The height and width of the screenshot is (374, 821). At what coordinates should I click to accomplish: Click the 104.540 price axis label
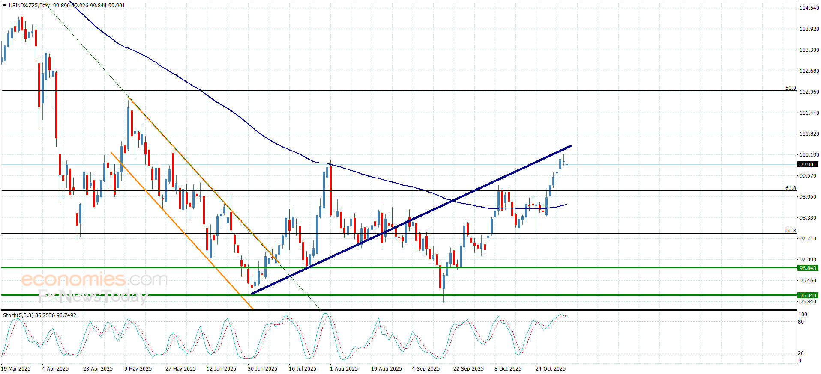(x=809, y=8)
